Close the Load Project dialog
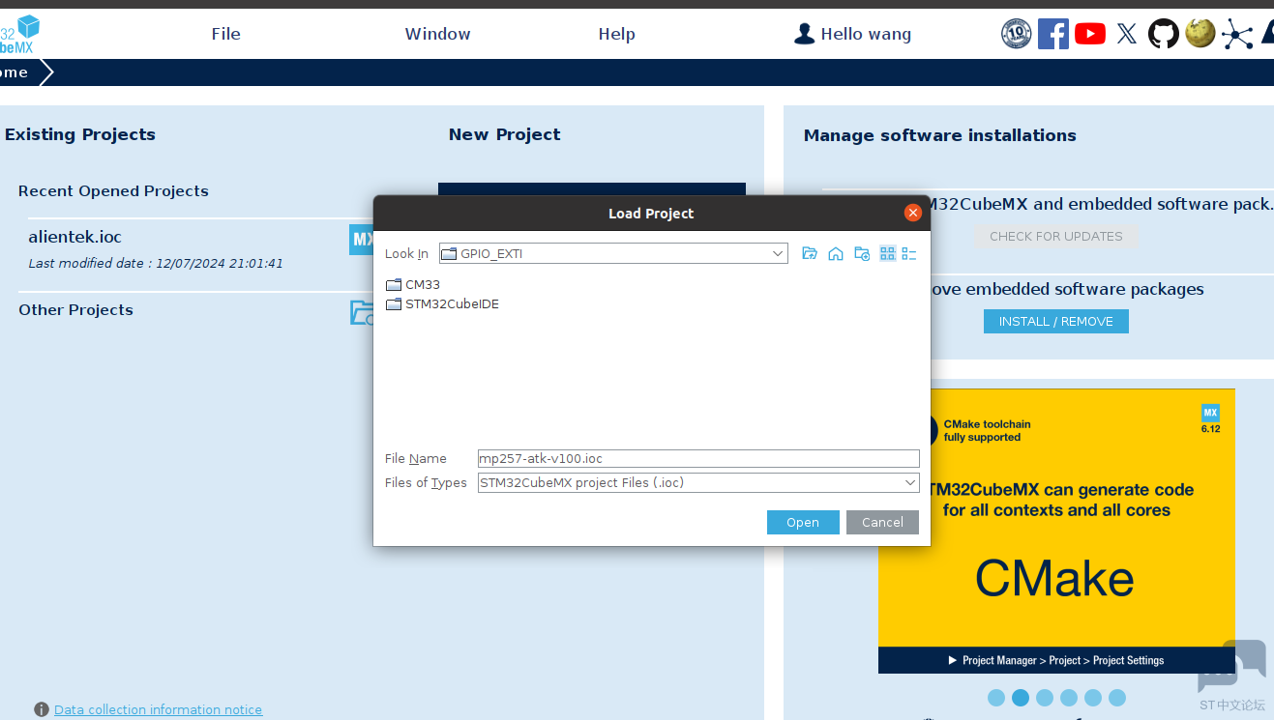The height and width of the screenshot is (720, 1274). pos(912,213)
